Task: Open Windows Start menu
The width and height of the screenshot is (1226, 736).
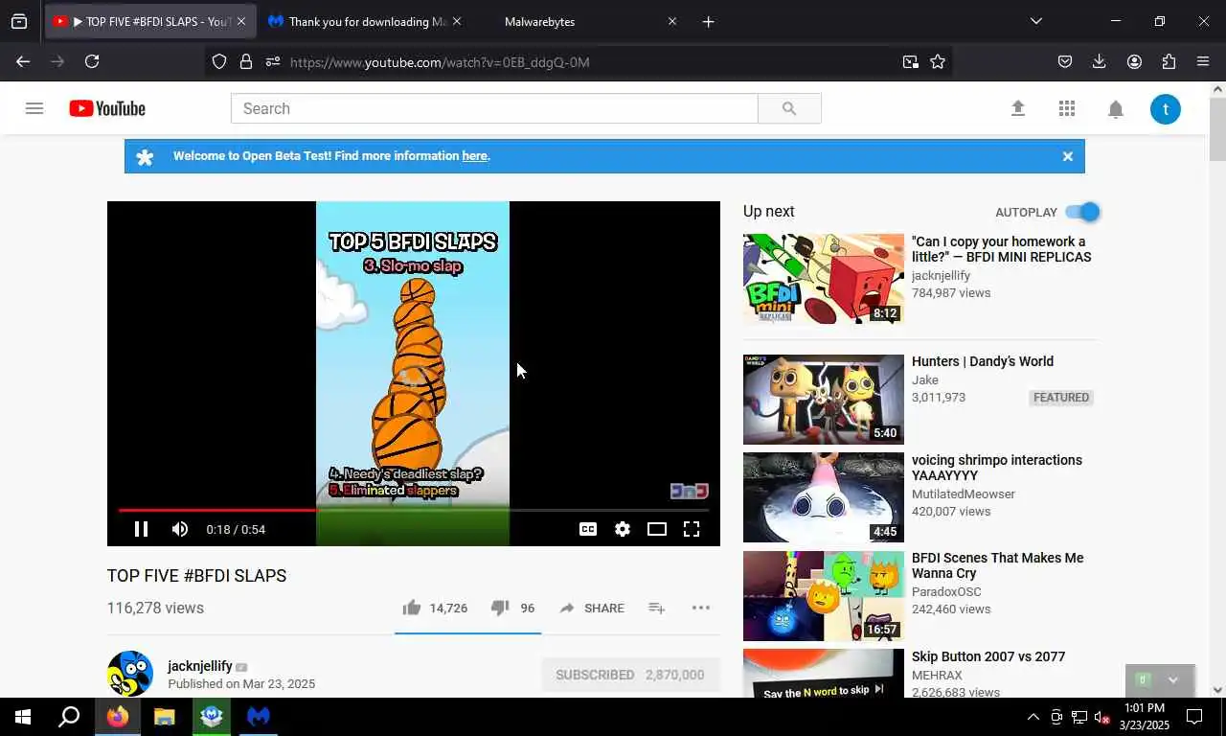Action: (23, 716)
